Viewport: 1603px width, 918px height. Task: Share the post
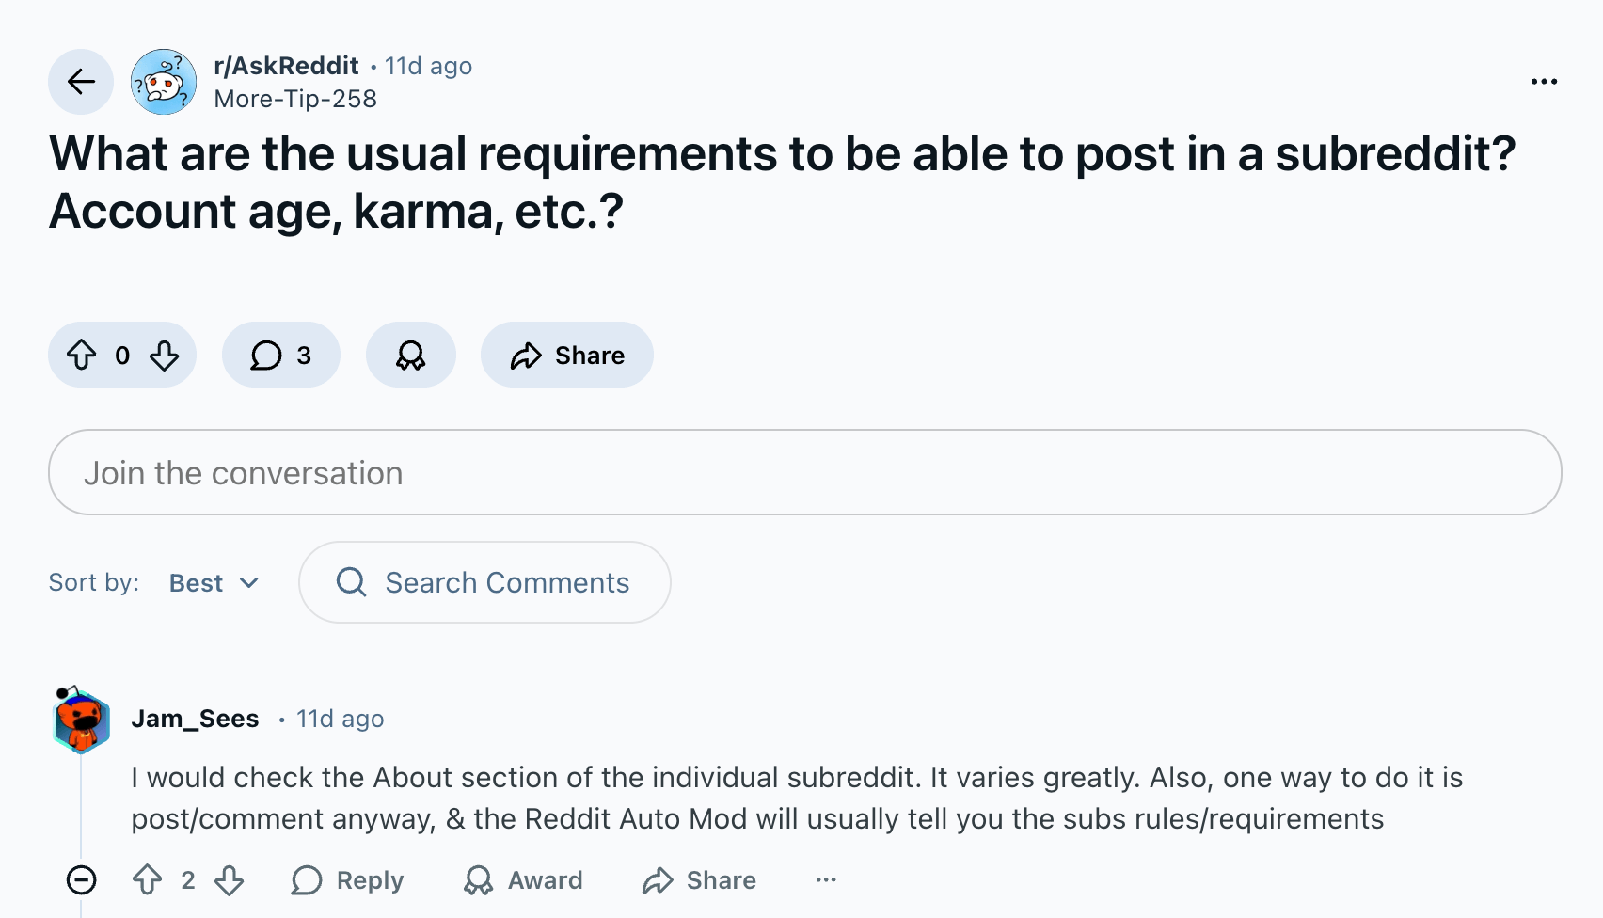pos(566,356)
